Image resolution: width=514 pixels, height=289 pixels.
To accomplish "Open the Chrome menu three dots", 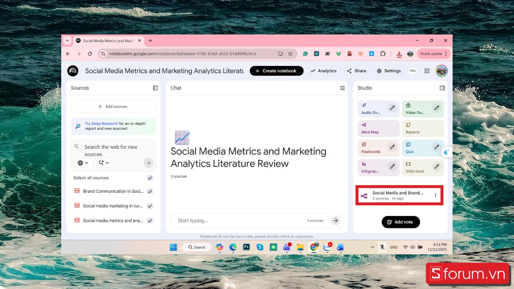I will [446, 54].
